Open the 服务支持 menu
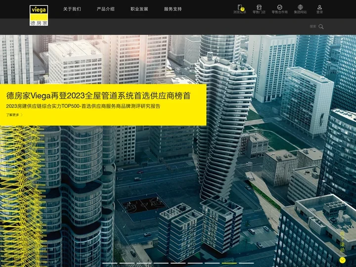Image resolution: width=356 pixels, height=267 pixels. 173,9
